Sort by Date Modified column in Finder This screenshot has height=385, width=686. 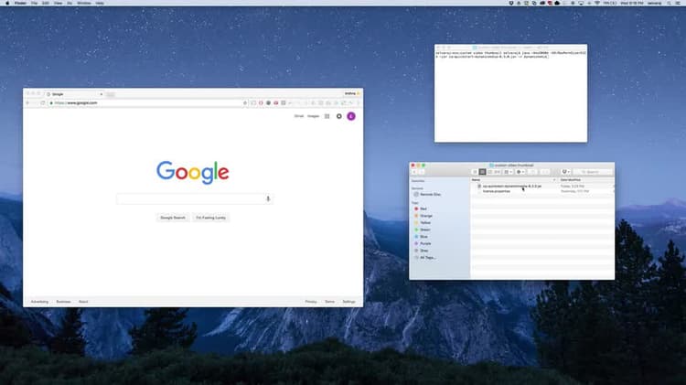pos(585,180)
